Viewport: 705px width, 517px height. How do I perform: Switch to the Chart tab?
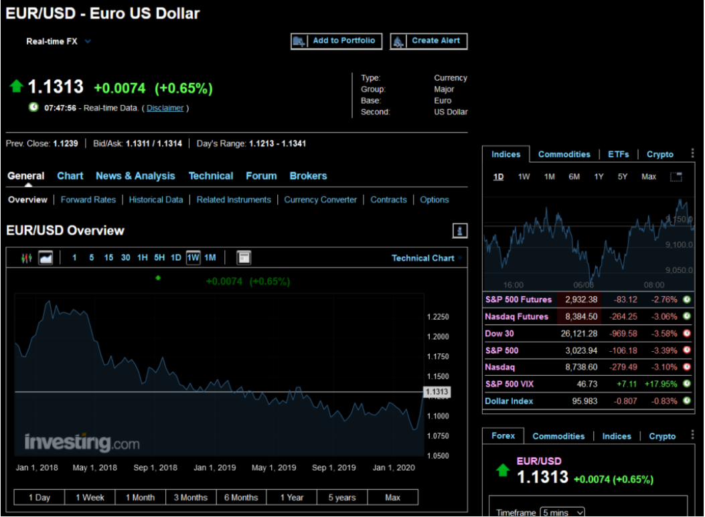click(70, 176)
